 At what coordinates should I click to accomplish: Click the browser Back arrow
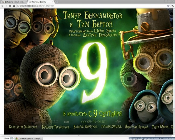coord(3,6)
